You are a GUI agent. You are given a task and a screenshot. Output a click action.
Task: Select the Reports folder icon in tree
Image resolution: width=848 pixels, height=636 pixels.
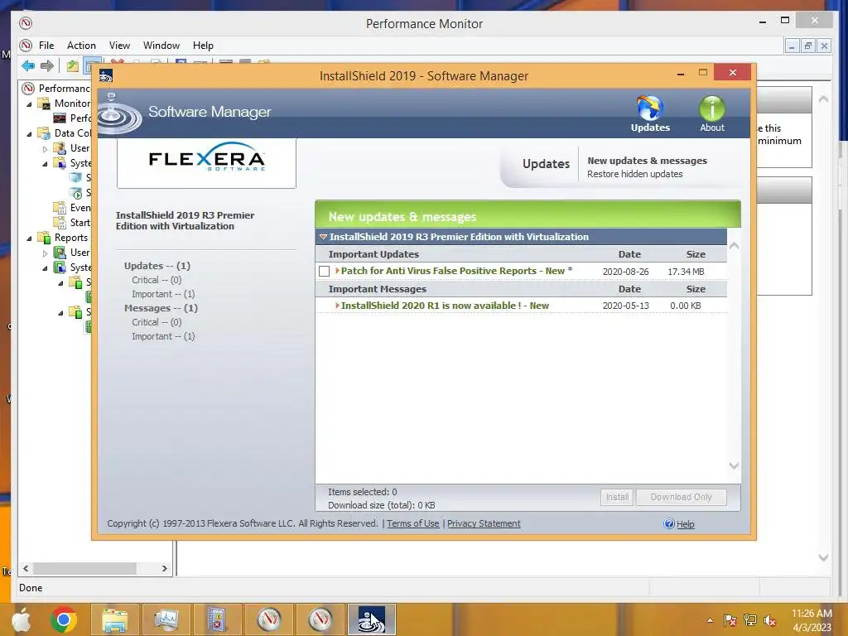tap(44, 238)
